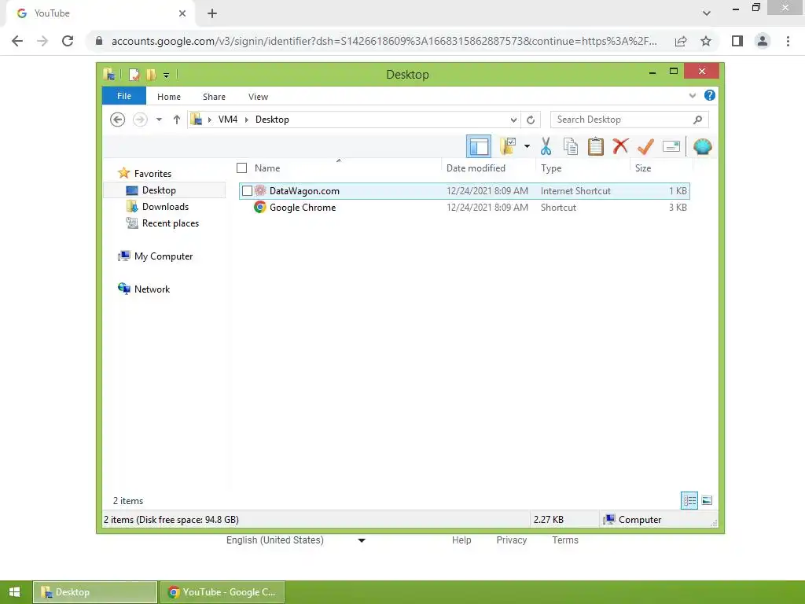Select the DataWagon.com shortcut
Image resolution: width=805 pixels, height=604 pixels.
click(x=465, y=190)
